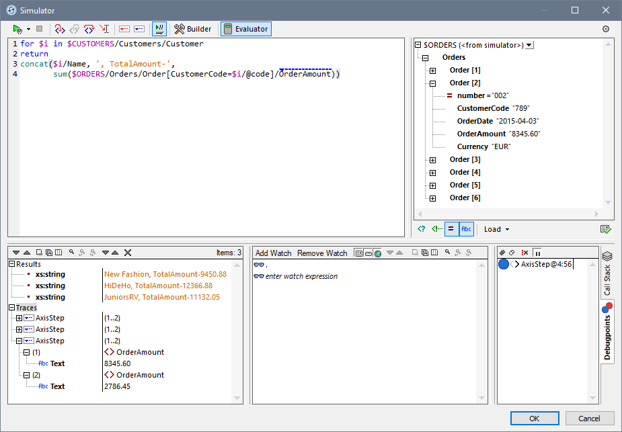Open the $ORDERS source dropdown arrow

tap(529, 45)
